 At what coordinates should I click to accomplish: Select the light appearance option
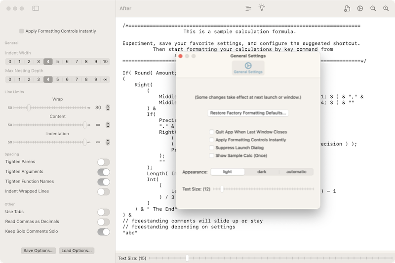click(228, 172)
